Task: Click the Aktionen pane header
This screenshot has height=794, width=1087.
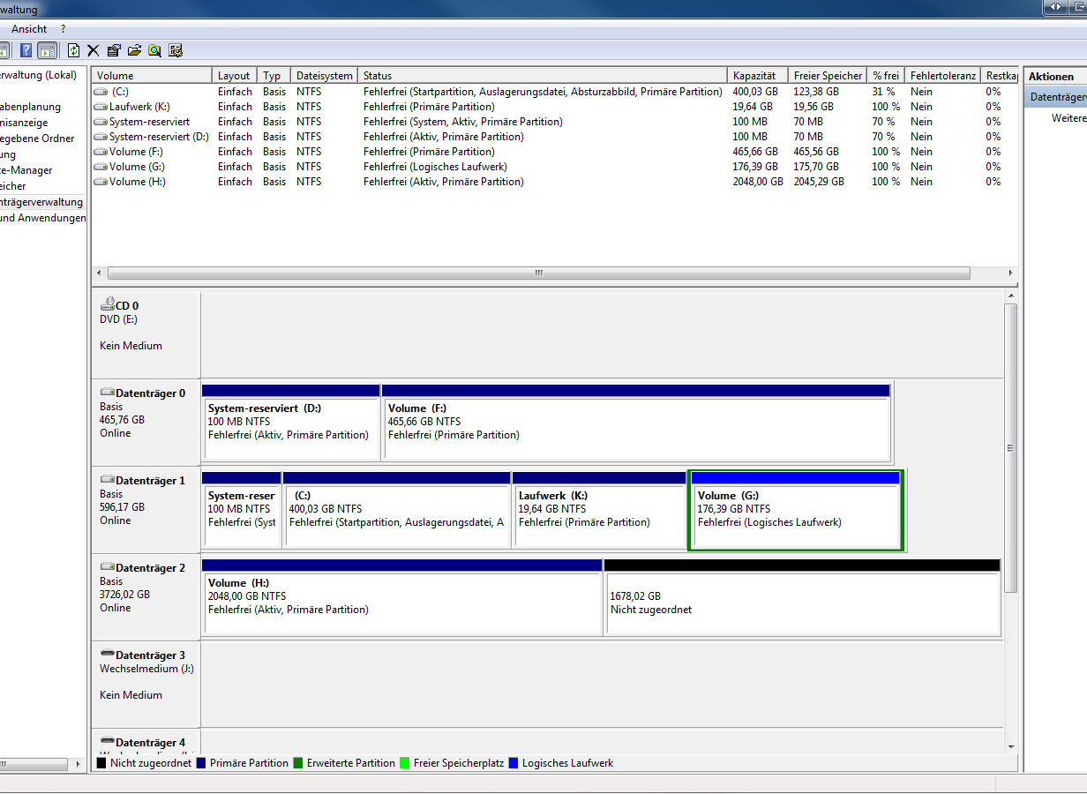Action: point(1055,77)
